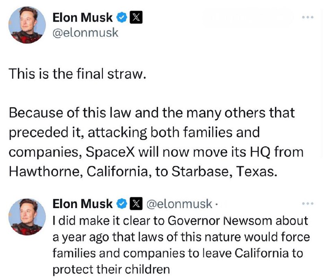
Task: Click the X affiliation badge beside the top name
Action: click(x=135, y=17)
